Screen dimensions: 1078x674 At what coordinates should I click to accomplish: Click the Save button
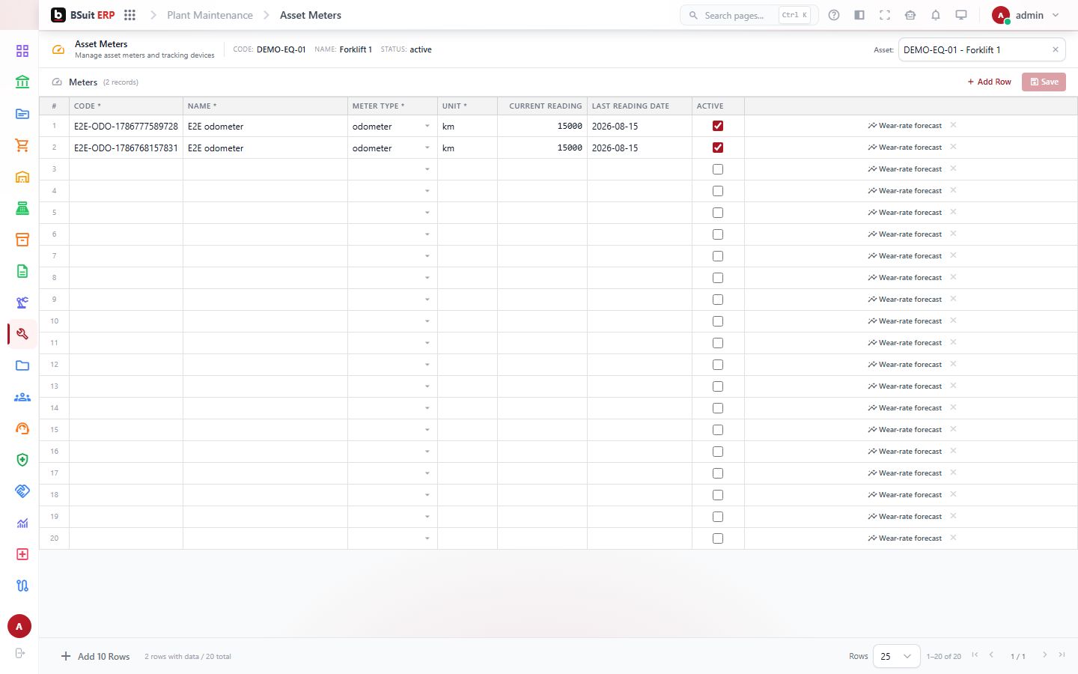point(1044,82)
